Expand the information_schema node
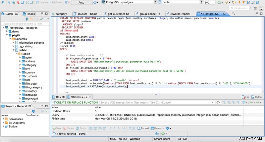Image resolution: width=265 pixels, height=142 pixels. [13, 42]
